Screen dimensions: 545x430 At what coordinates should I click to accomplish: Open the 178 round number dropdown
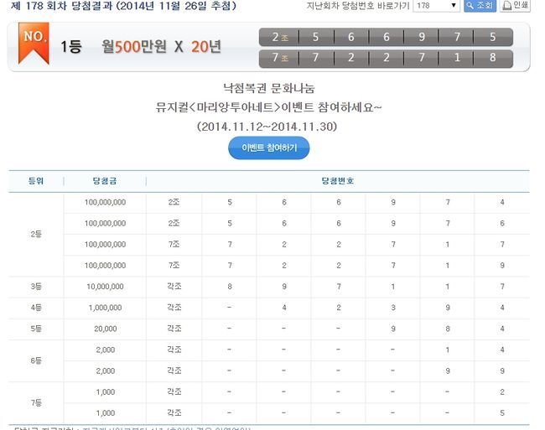coord(436,6)
